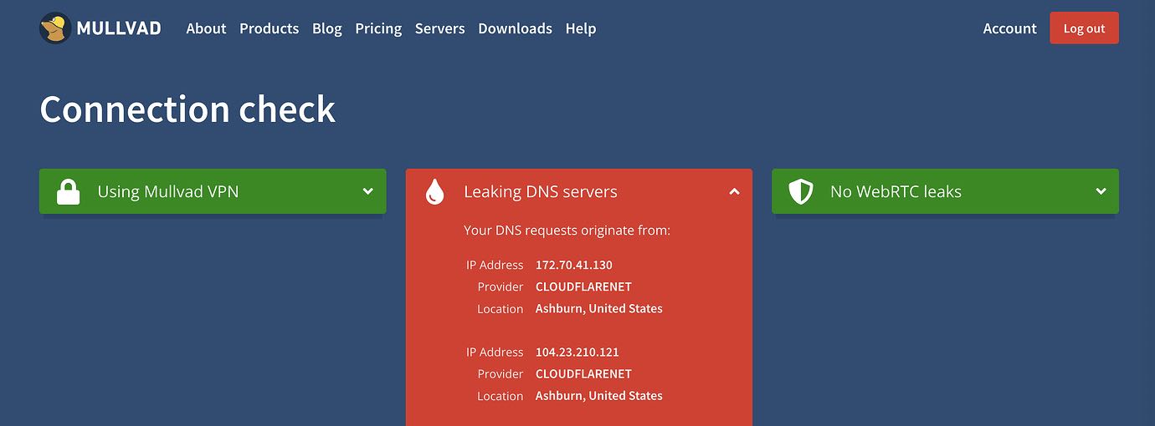1155x426 pixels.
Task: Open the Account link
Action: [1009, 28]
